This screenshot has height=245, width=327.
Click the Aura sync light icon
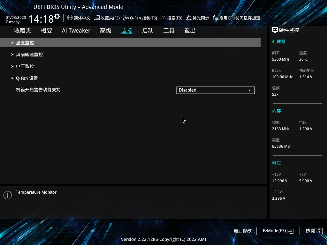click(x=188, y=18)
